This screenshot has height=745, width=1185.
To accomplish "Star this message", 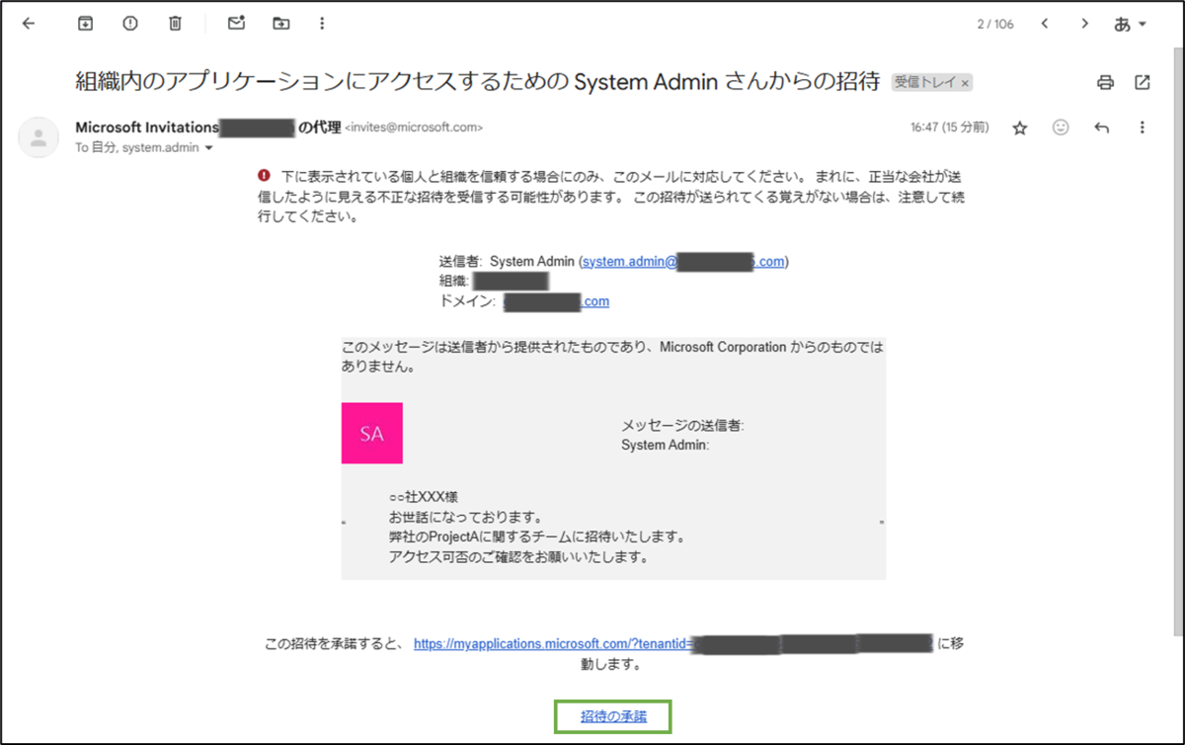I will pyautogui.click(x=1020, y=127).
